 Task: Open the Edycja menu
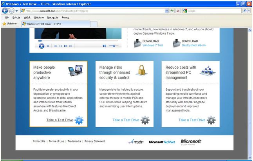pyautogui.click(x=16, y=18)
